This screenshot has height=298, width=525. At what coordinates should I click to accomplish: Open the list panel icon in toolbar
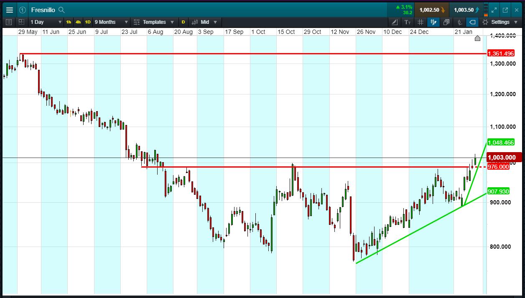pos(9,22)
